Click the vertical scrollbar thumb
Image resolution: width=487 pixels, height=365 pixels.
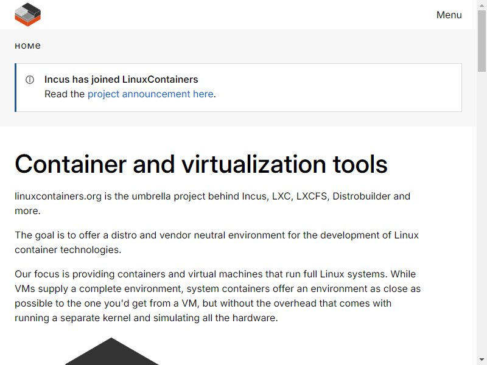tap(482, 41)
